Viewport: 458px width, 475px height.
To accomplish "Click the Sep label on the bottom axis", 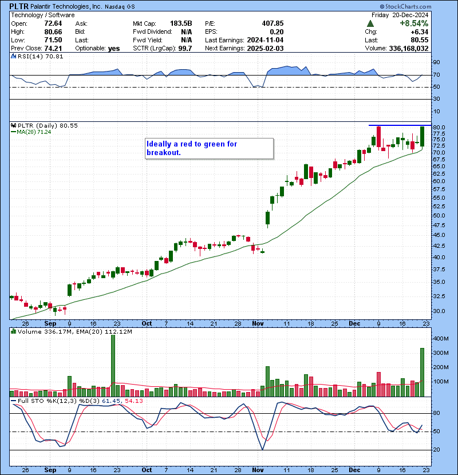I will [x=50, y=470].
